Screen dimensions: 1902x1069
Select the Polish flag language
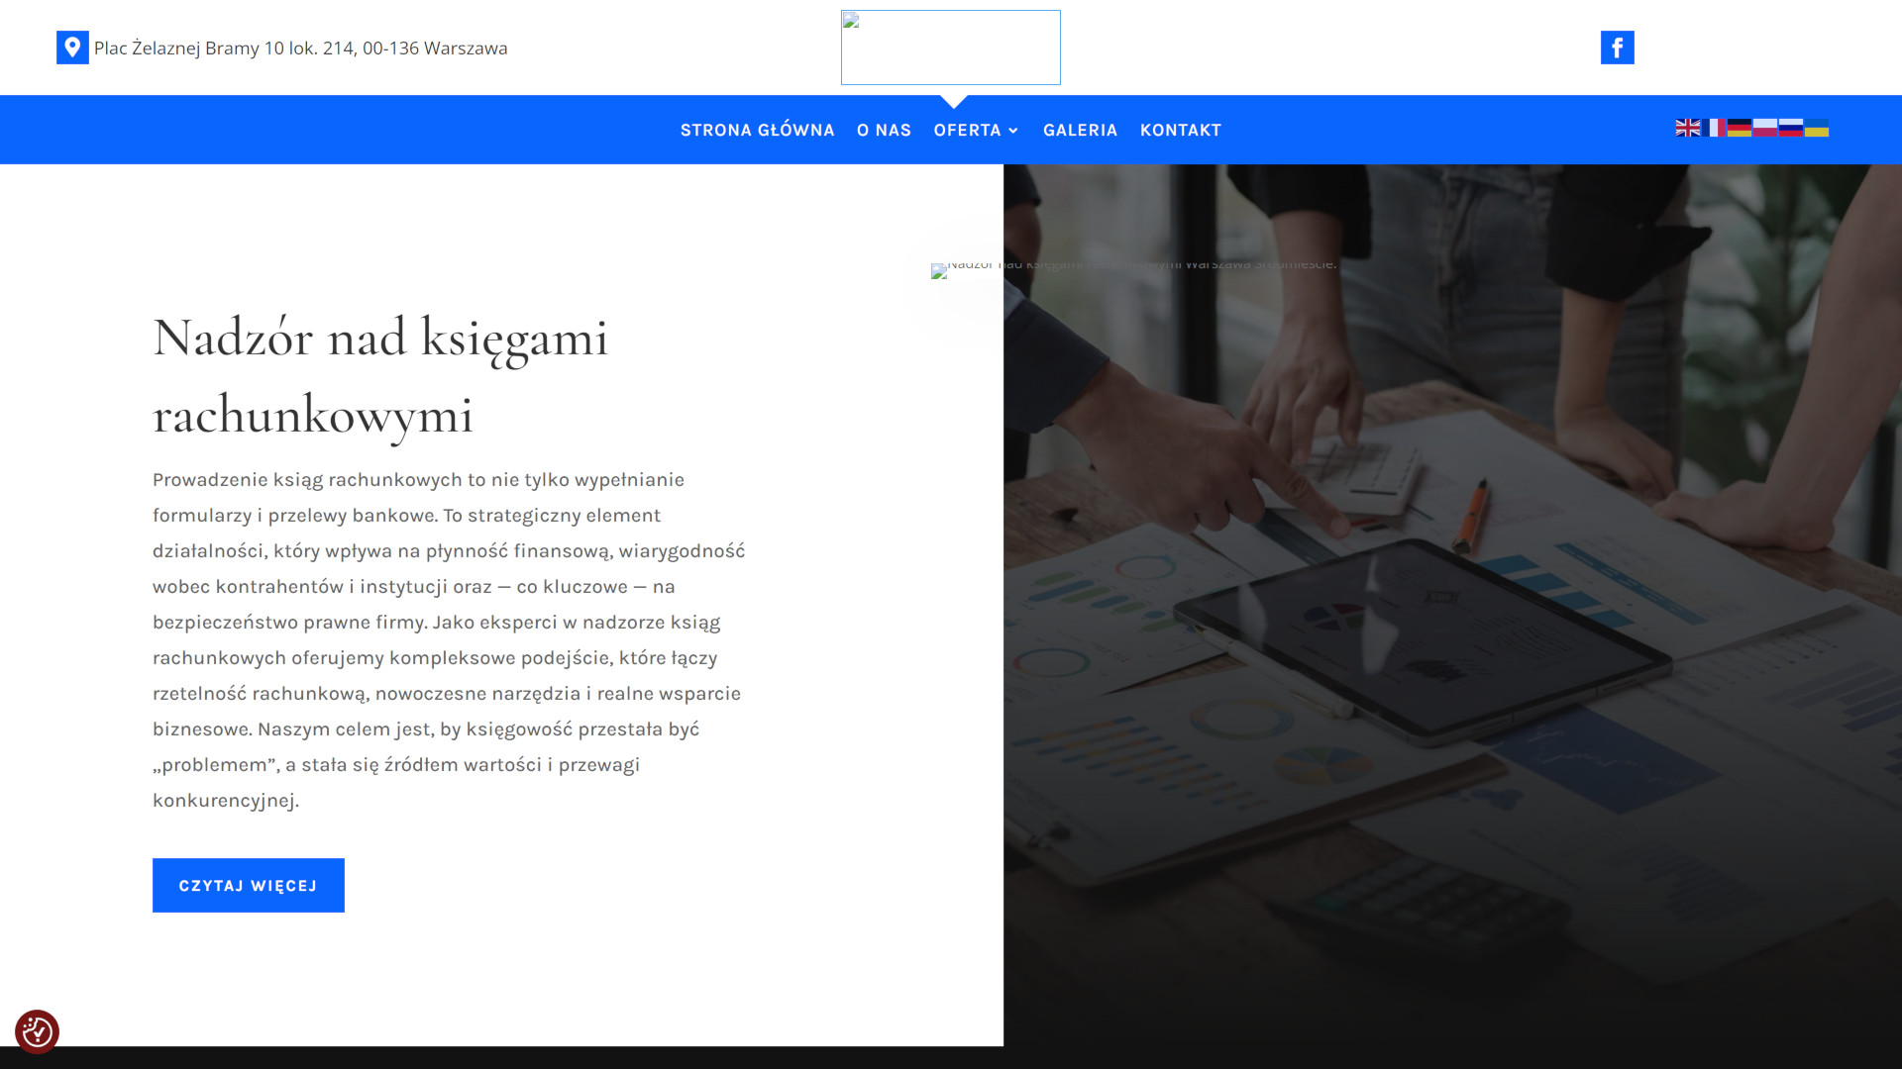[1765, 128]
